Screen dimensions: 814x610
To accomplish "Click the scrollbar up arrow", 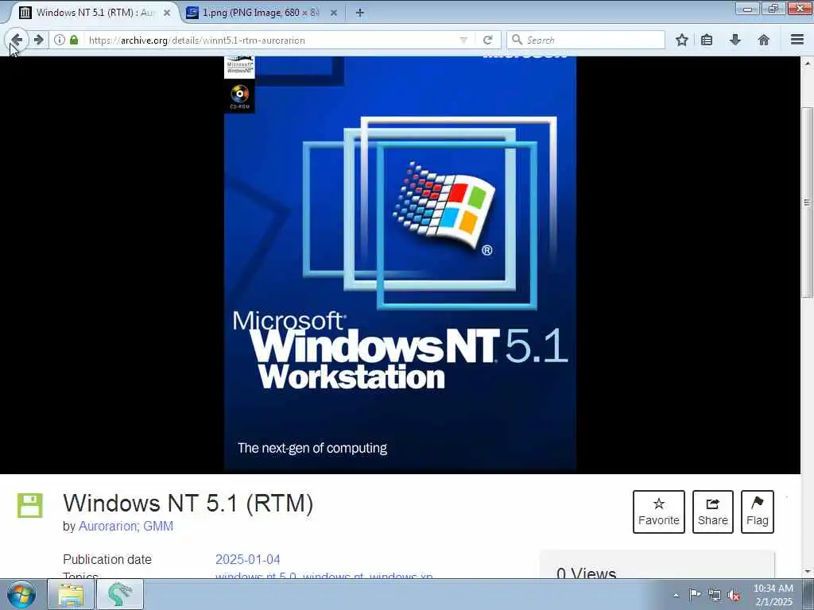I will (x=807, y=64).
